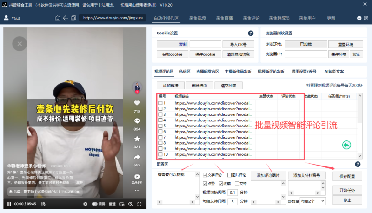The image size is (372, 213).
Task: Click the 添加链接 button
Action: pyautogui.click(x=170, y=86)
